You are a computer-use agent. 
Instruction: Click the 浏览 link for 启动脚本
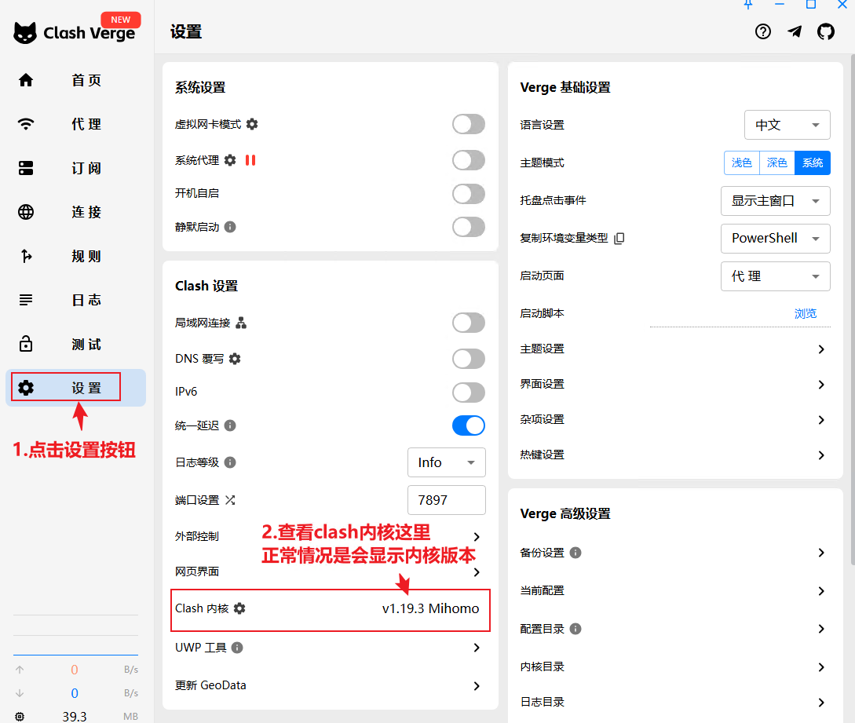click(x=805, y=313)
